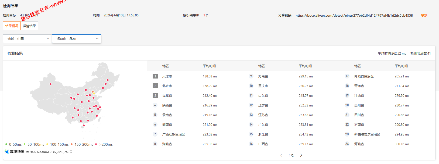Click the 河北省 region cell
This screenshot has height=164, width=439.
359,144
